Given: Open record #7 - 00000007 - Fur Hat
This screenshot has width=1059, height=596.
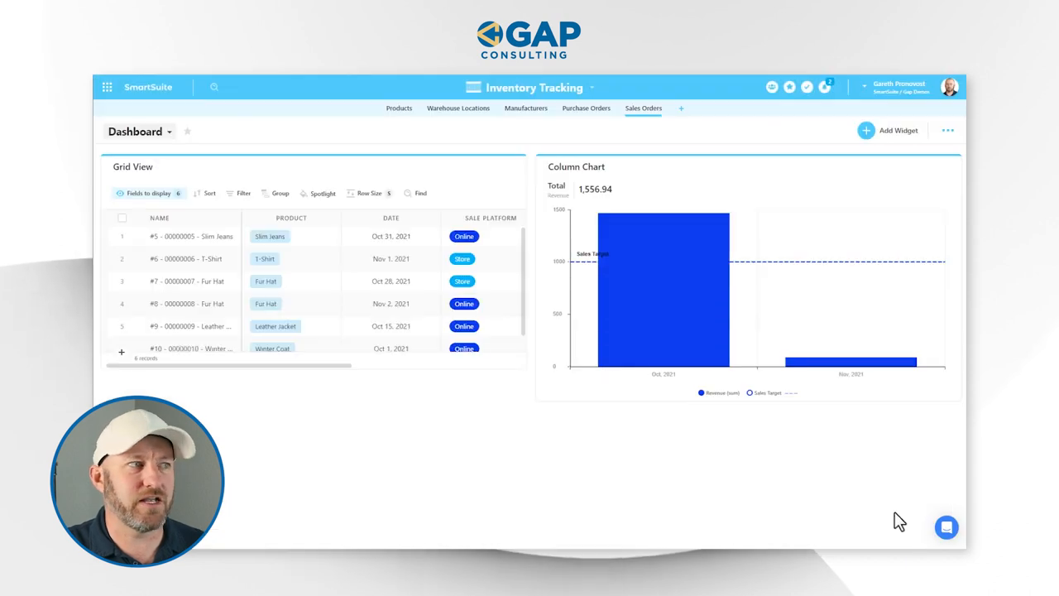Looking at the screenshot, I should coord(187,281).
